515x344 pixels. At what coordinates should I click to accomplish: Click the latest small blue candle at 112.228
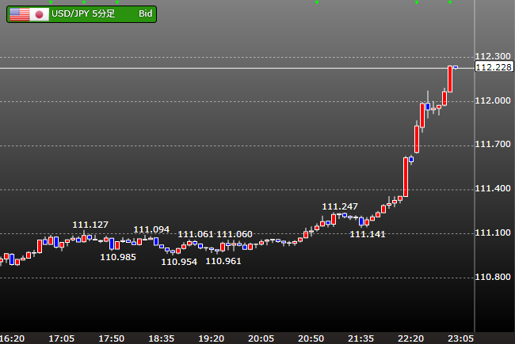pyautogui.click(x=456, y=67)
